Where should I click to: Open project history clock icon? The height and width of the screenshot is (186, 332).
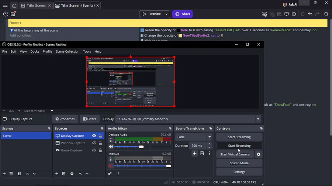tap(6, 14)
